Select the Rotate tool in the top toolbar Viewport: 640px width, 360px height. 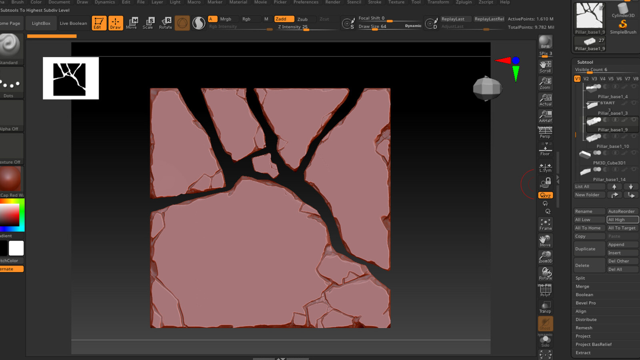pos(165,23)
